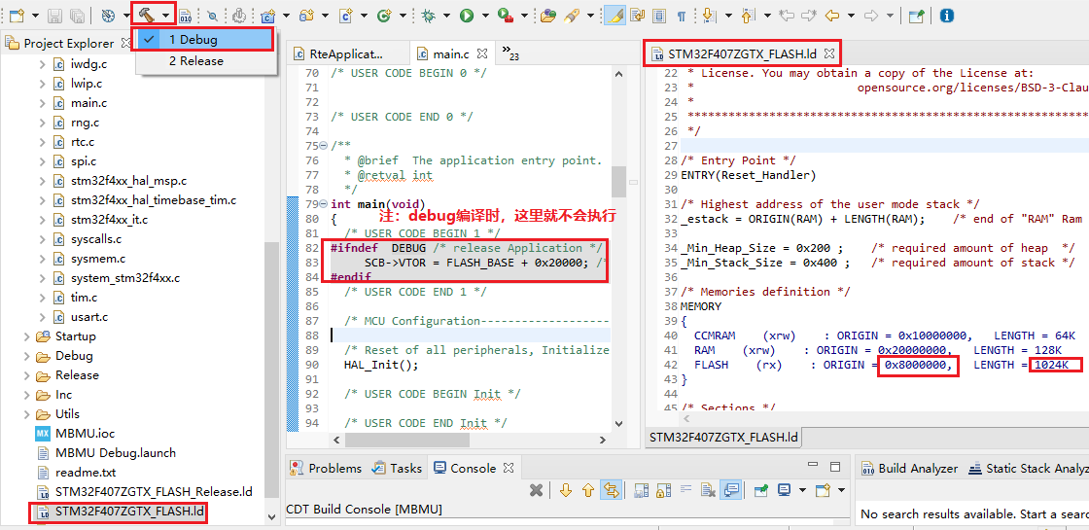
Task: Start debugging with the bug icon
Action: coord(430,16)
